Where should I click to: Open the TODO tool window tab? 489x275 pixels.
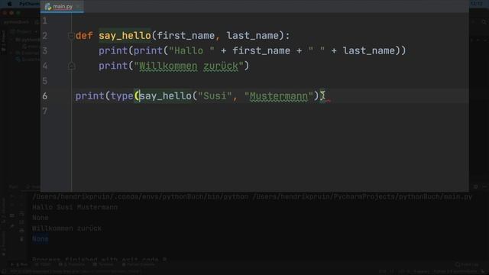pos(43,264)
